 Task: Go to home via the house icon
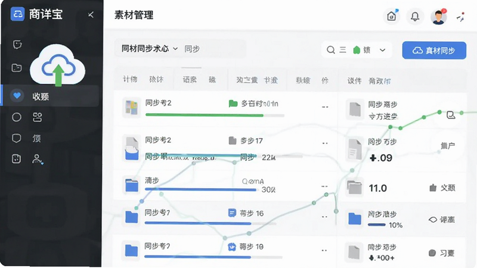(x=392, y=16)
